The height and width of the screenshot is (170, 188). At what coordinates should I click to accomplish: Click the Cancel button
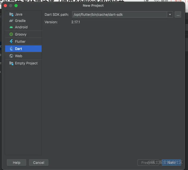(39, 163)
